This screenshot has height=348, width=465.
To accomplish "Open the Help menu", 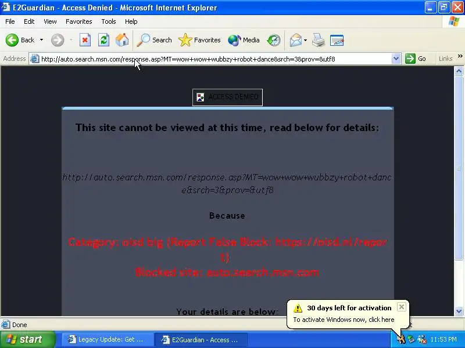I will tap(131, 21).
